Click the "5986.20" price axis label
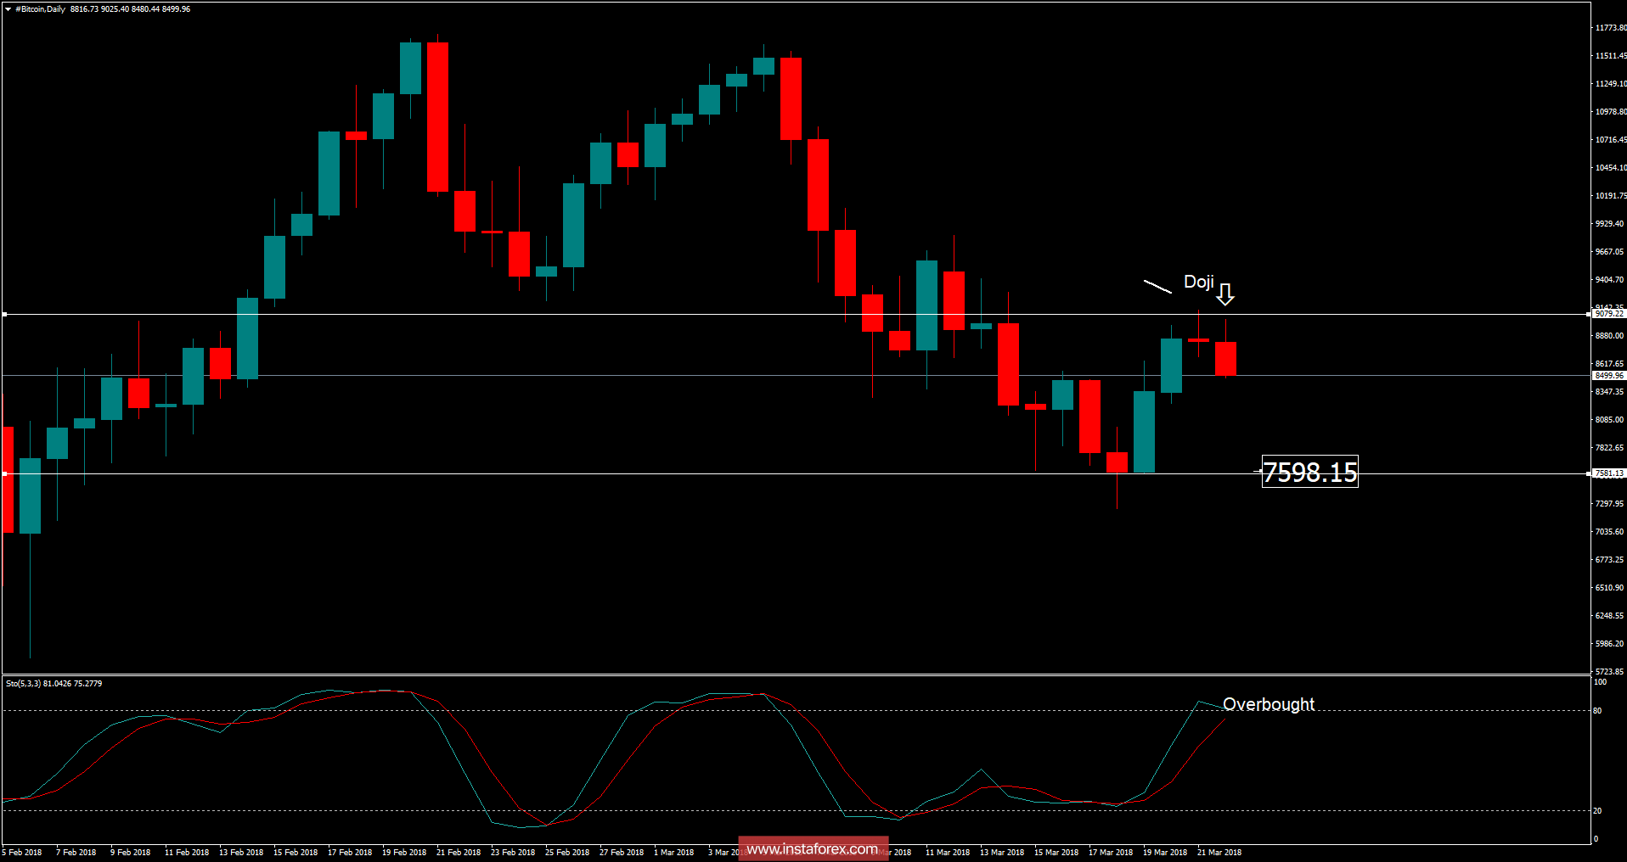 point(1609,644)
